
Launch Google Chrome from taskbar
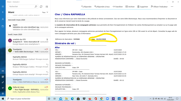(x=102, y=99)
